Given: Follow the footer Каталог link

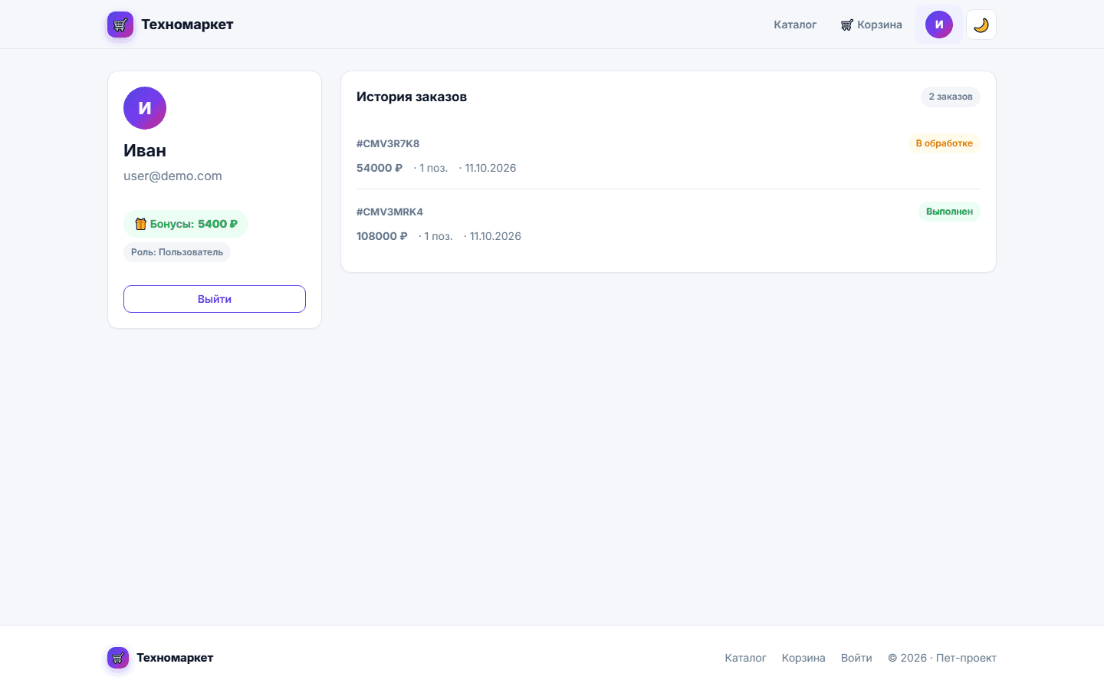Looking at the screenshot, I should click(x=745, y=658).
